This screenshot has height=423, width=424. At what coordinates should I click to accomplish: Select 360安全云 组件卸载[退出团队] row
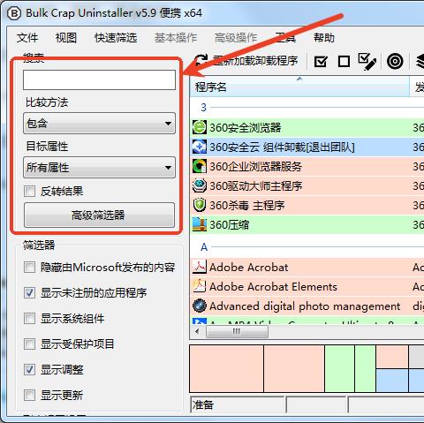307,147
